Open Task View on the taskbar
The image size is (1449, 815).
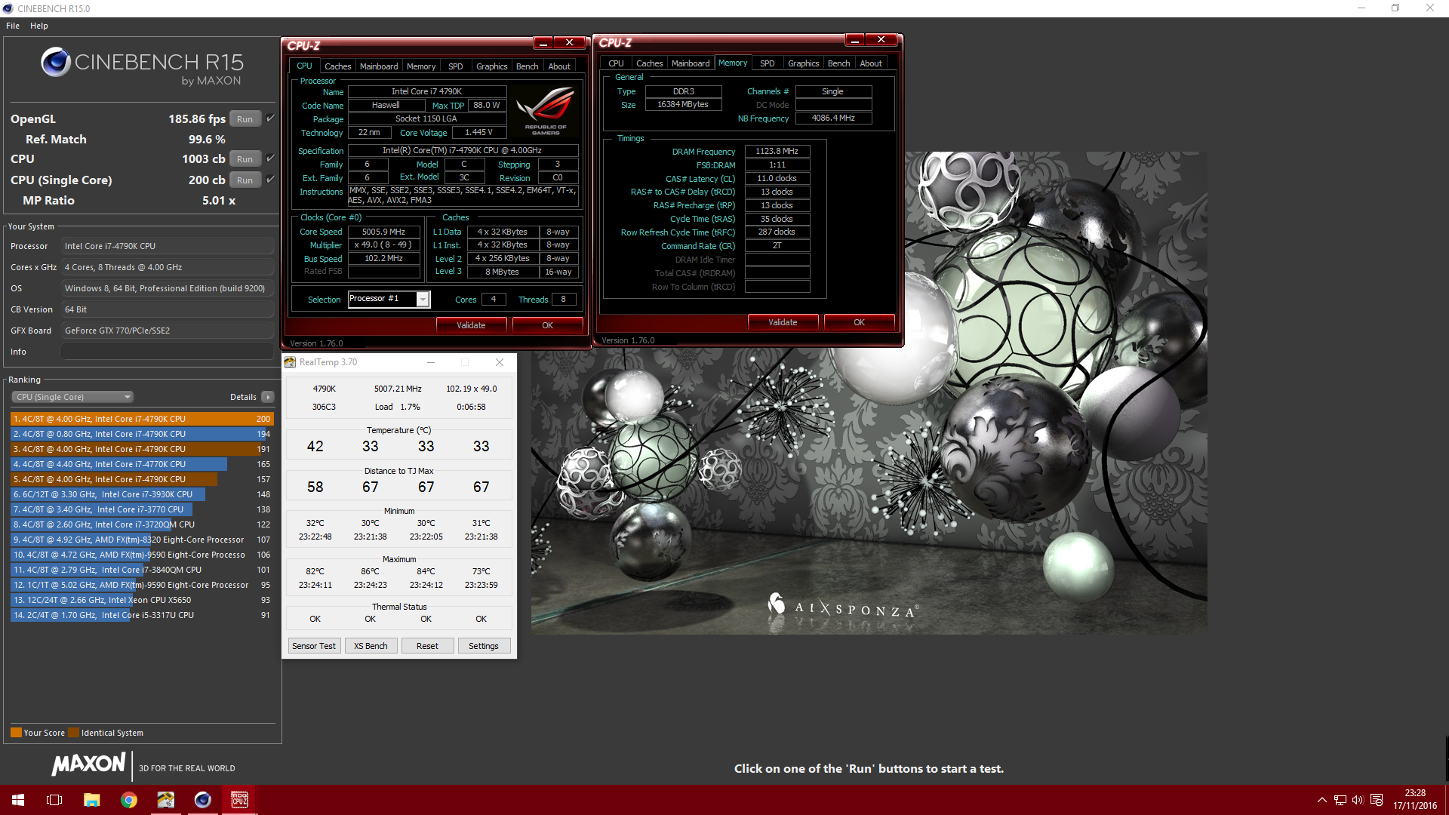54,800
